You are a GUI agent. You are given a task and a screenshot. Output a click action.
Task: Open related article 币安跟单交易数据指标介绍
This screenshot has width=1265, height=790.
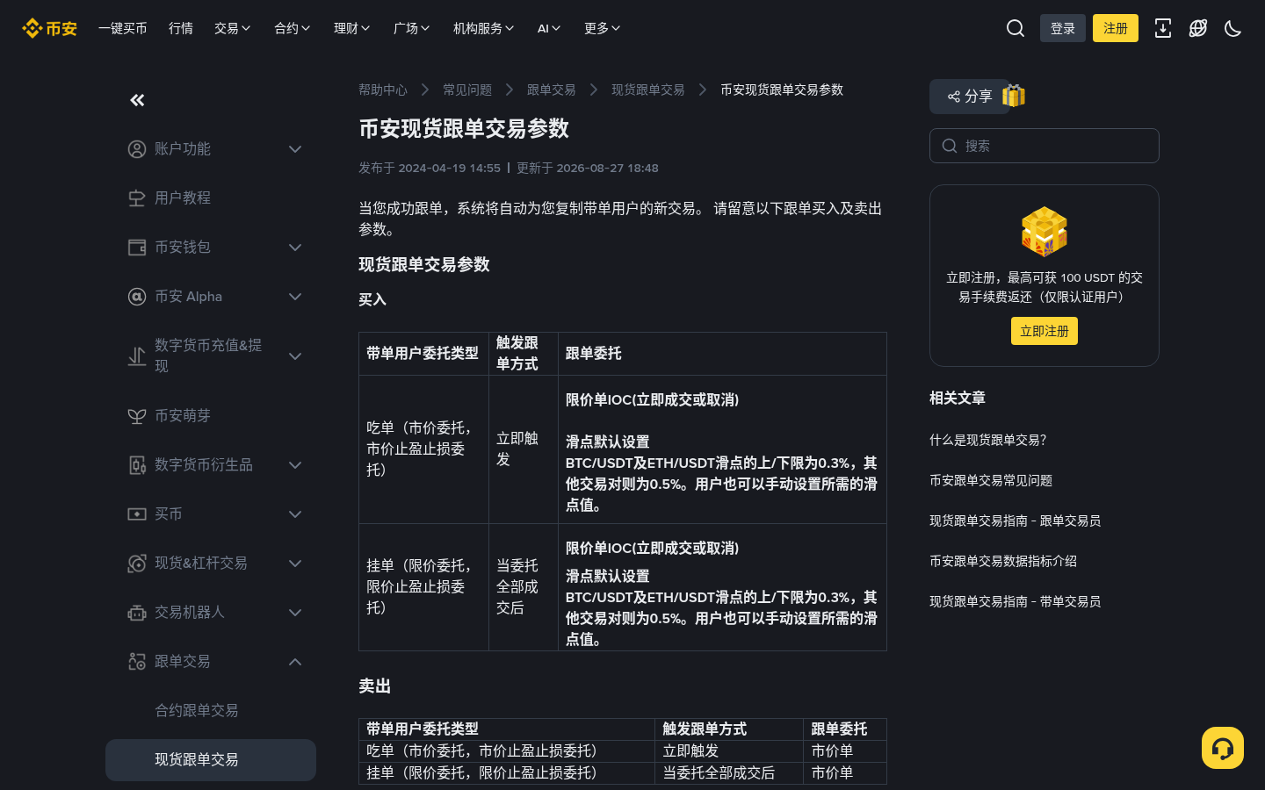click(1003, 561)
